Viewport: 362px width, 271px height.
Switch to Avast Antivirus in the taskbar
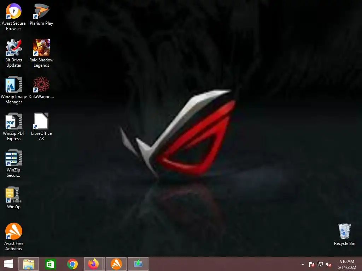point(116,264)
